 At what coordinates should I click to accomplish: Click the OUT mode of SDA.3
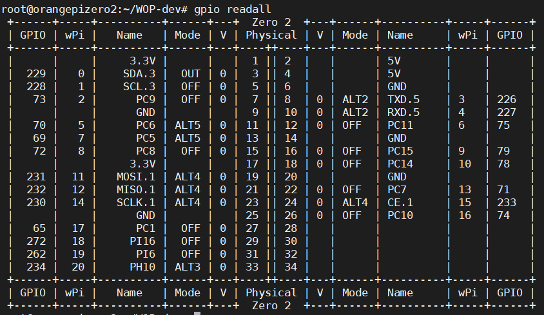point(191,73)
